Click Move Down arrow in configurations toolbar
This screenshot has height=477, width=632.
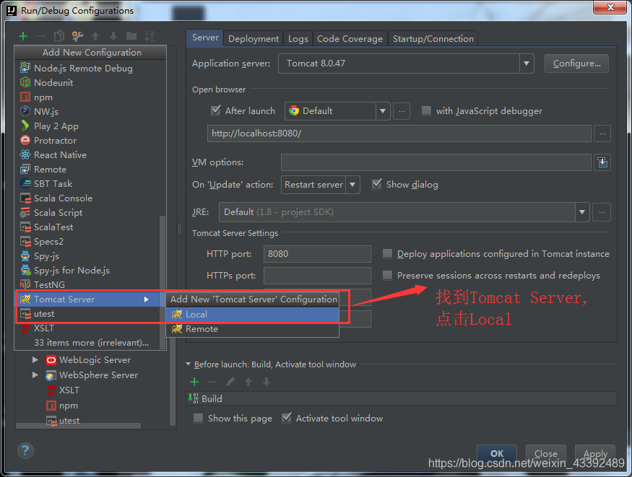pos(113,36)
